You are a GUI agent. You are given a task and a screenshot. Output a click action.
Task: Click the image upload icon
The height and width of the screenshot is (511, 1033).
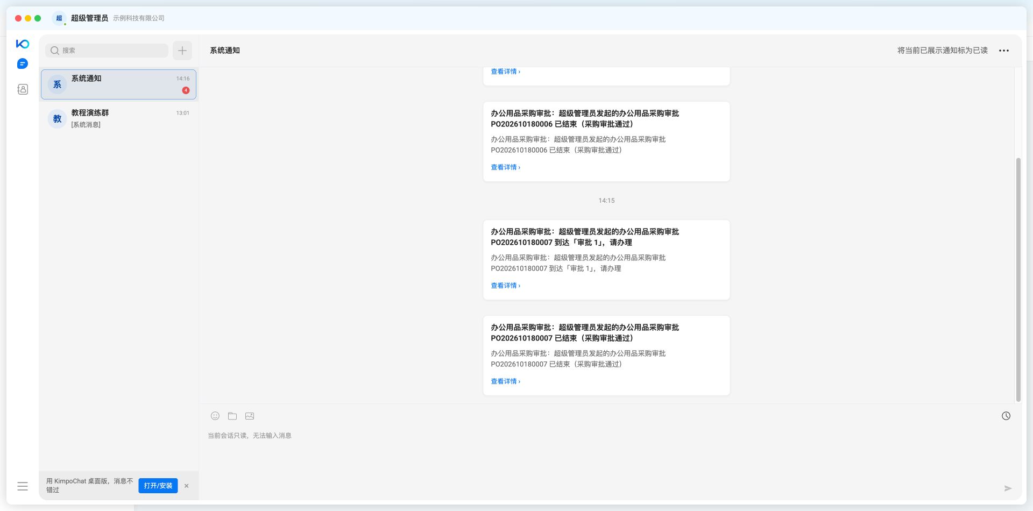pyautogui.click(x=250, y=416)
